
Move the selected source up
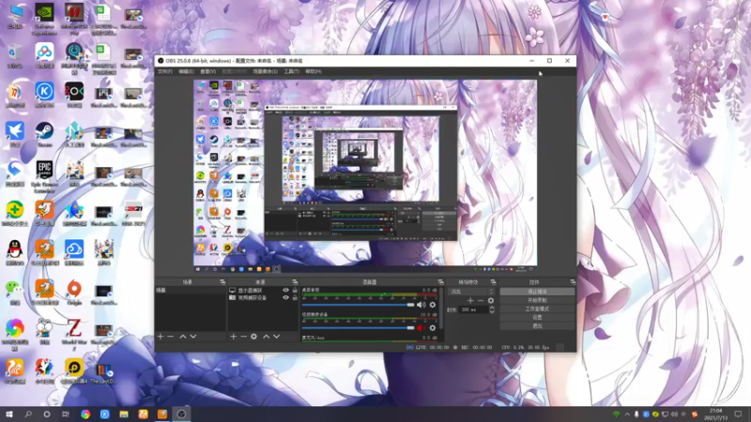267,337
